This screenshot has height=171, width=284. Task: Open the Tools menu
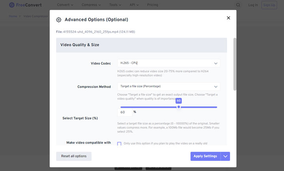pos(116,5)
